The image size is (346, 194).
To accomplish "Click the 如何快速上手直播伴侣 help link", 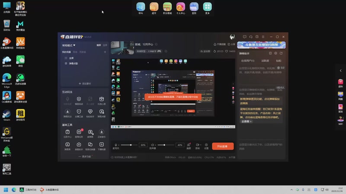I will pyautogui.click(x=124, y=157).
